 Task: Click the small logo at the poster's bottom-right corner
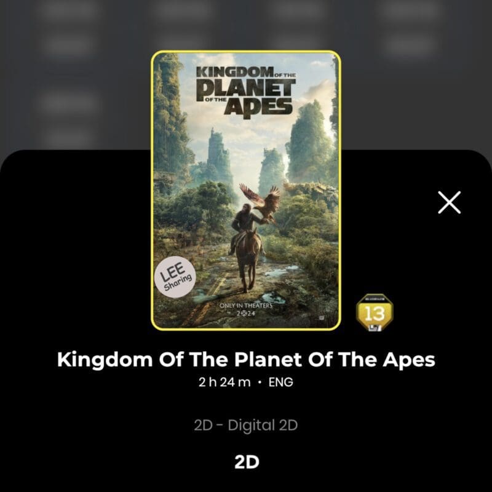click(321, 318)
